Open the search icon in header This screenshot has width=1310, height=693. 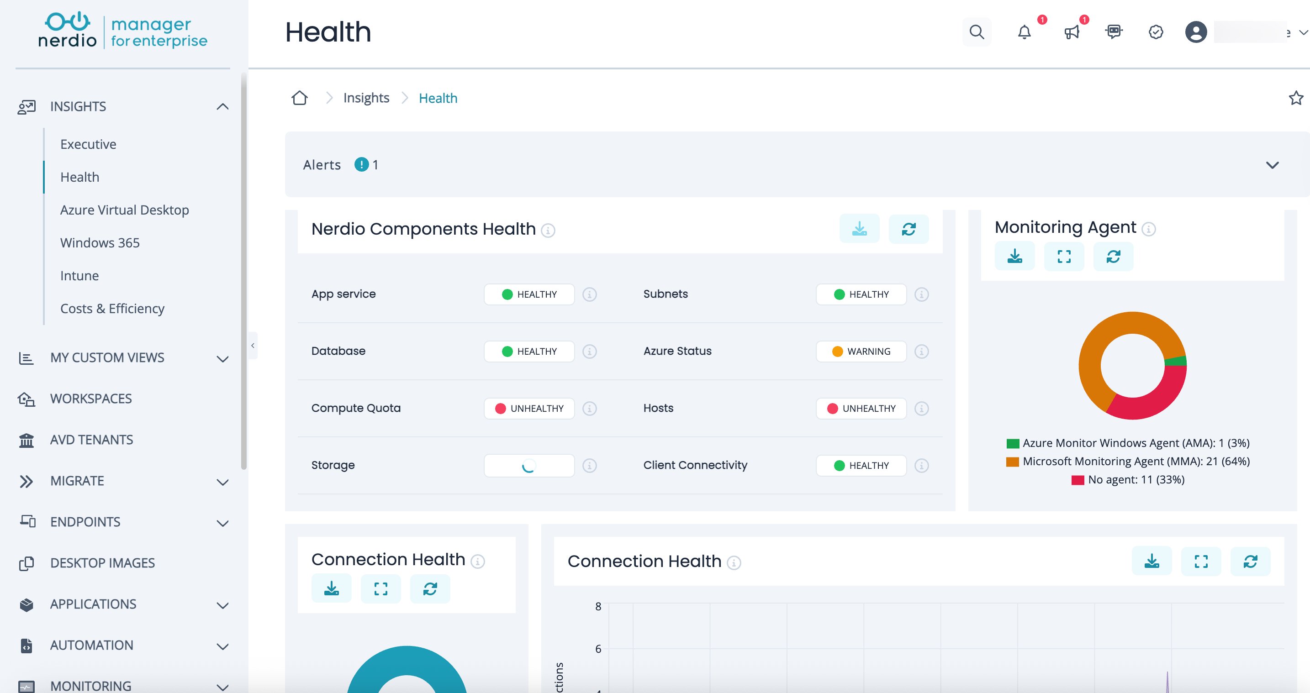[x=977, y=32]
